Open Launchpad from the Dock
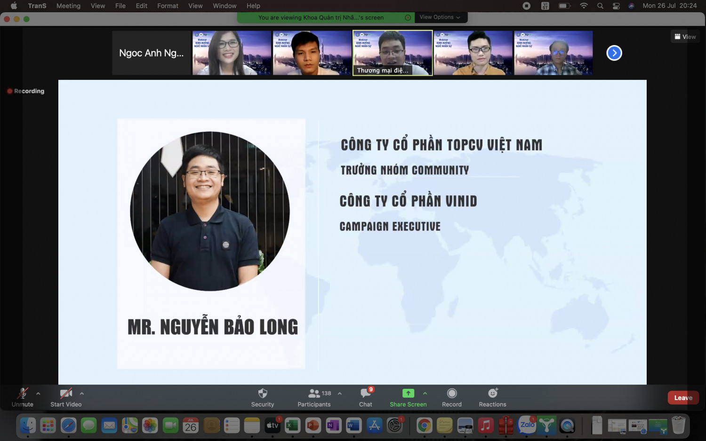The image size is (706, 441). point(48,425)
